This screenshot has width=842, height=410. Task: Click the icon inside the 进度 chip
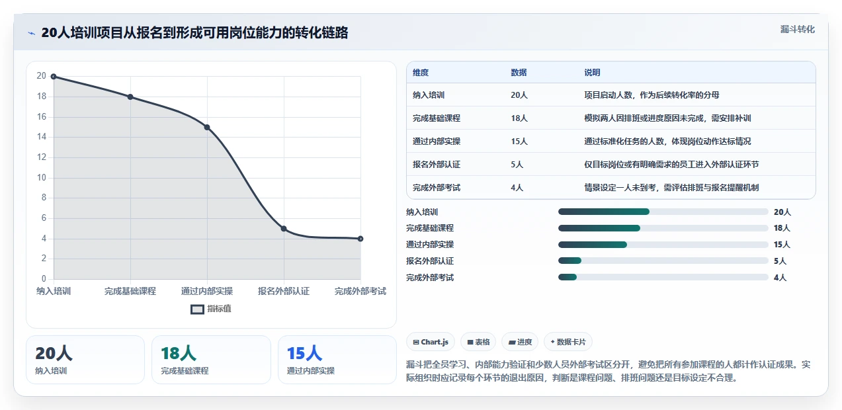pos(512,343)
